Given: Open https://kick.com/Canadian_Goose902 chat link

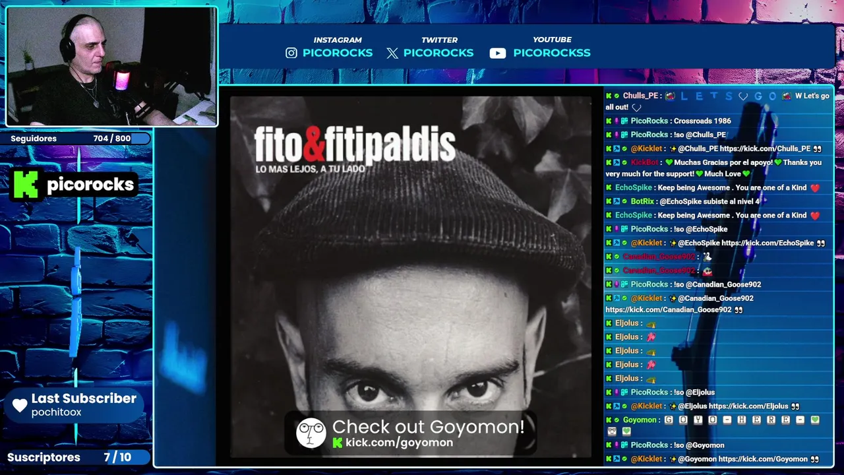Looking at the screenshot, I should coord(669,310).
